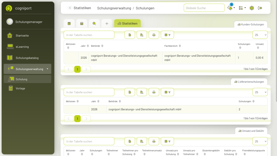
Task: Select the Statistiken tab
Action: [127, 23]
